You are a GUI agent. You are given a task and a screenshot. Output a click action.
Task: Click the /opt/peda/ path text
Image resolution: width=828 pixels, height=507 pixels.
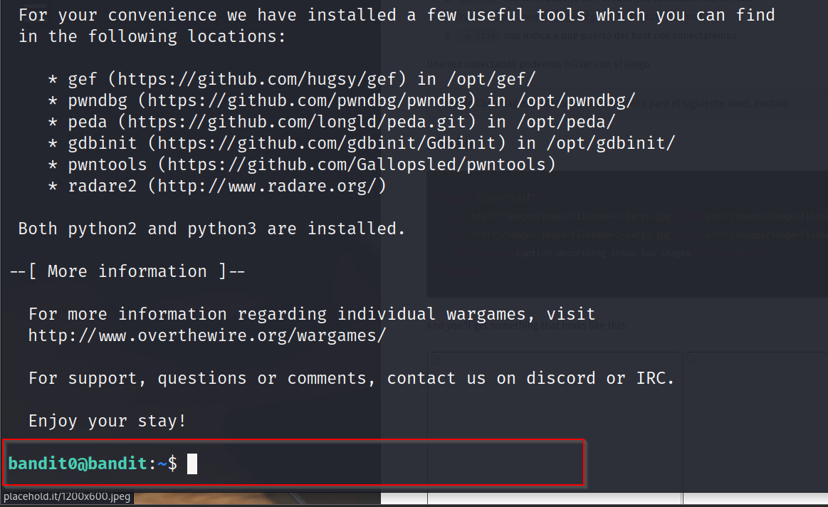pyautogui.click(x=565, y=122)
